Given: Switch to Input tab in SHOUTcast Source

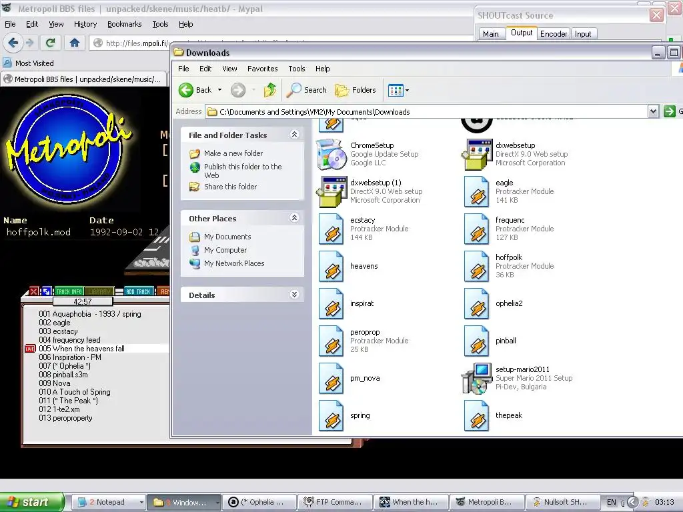Looking at the screenshot, I should 583,33.
